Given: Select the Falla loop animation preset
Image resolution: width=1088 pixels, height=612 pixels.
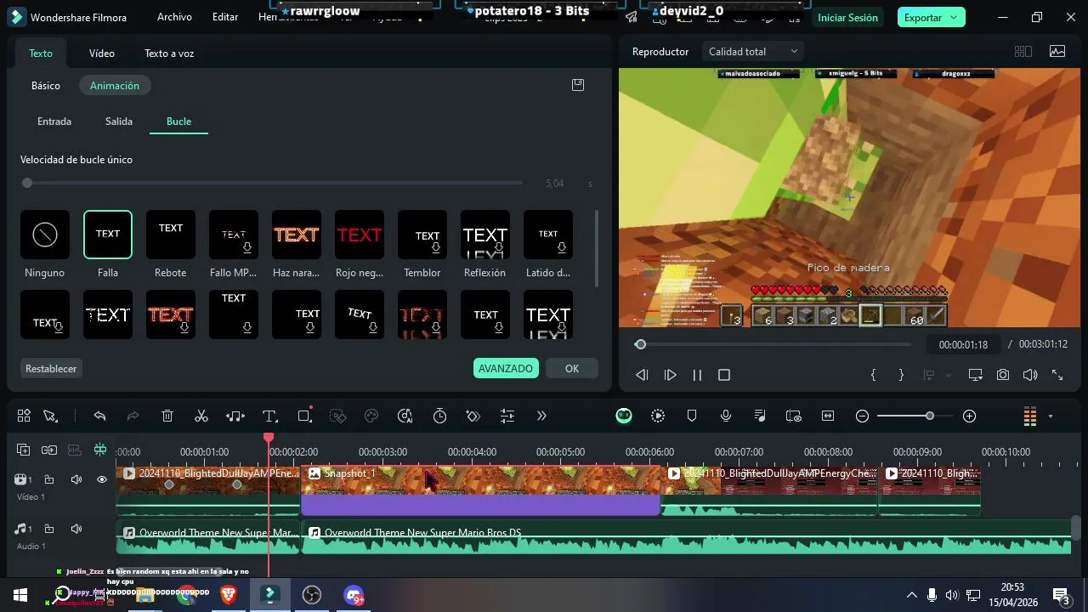Looking at the screenshot, I should click(x=108, y=235).
